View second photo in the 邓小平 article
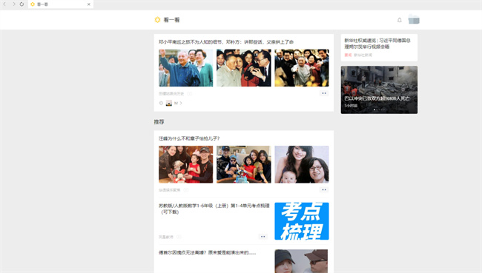The image size is (482, 273). (x=244, y=68)
